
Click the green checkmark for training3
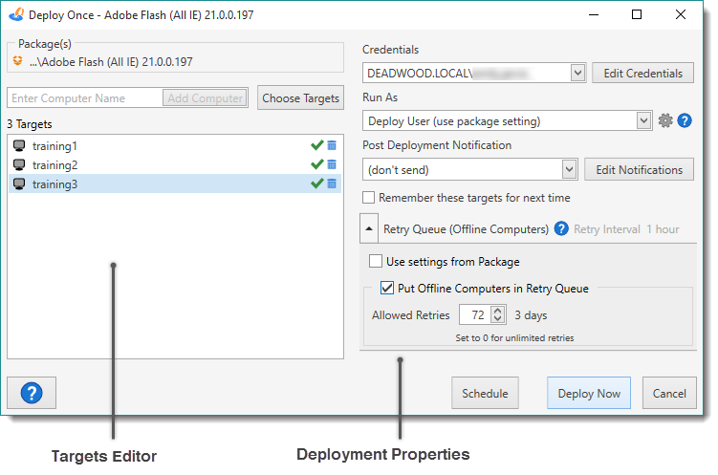(x=316, y=184)
